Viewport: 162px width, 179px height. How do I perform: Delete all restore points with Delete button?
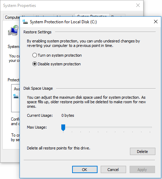point(142,151)
